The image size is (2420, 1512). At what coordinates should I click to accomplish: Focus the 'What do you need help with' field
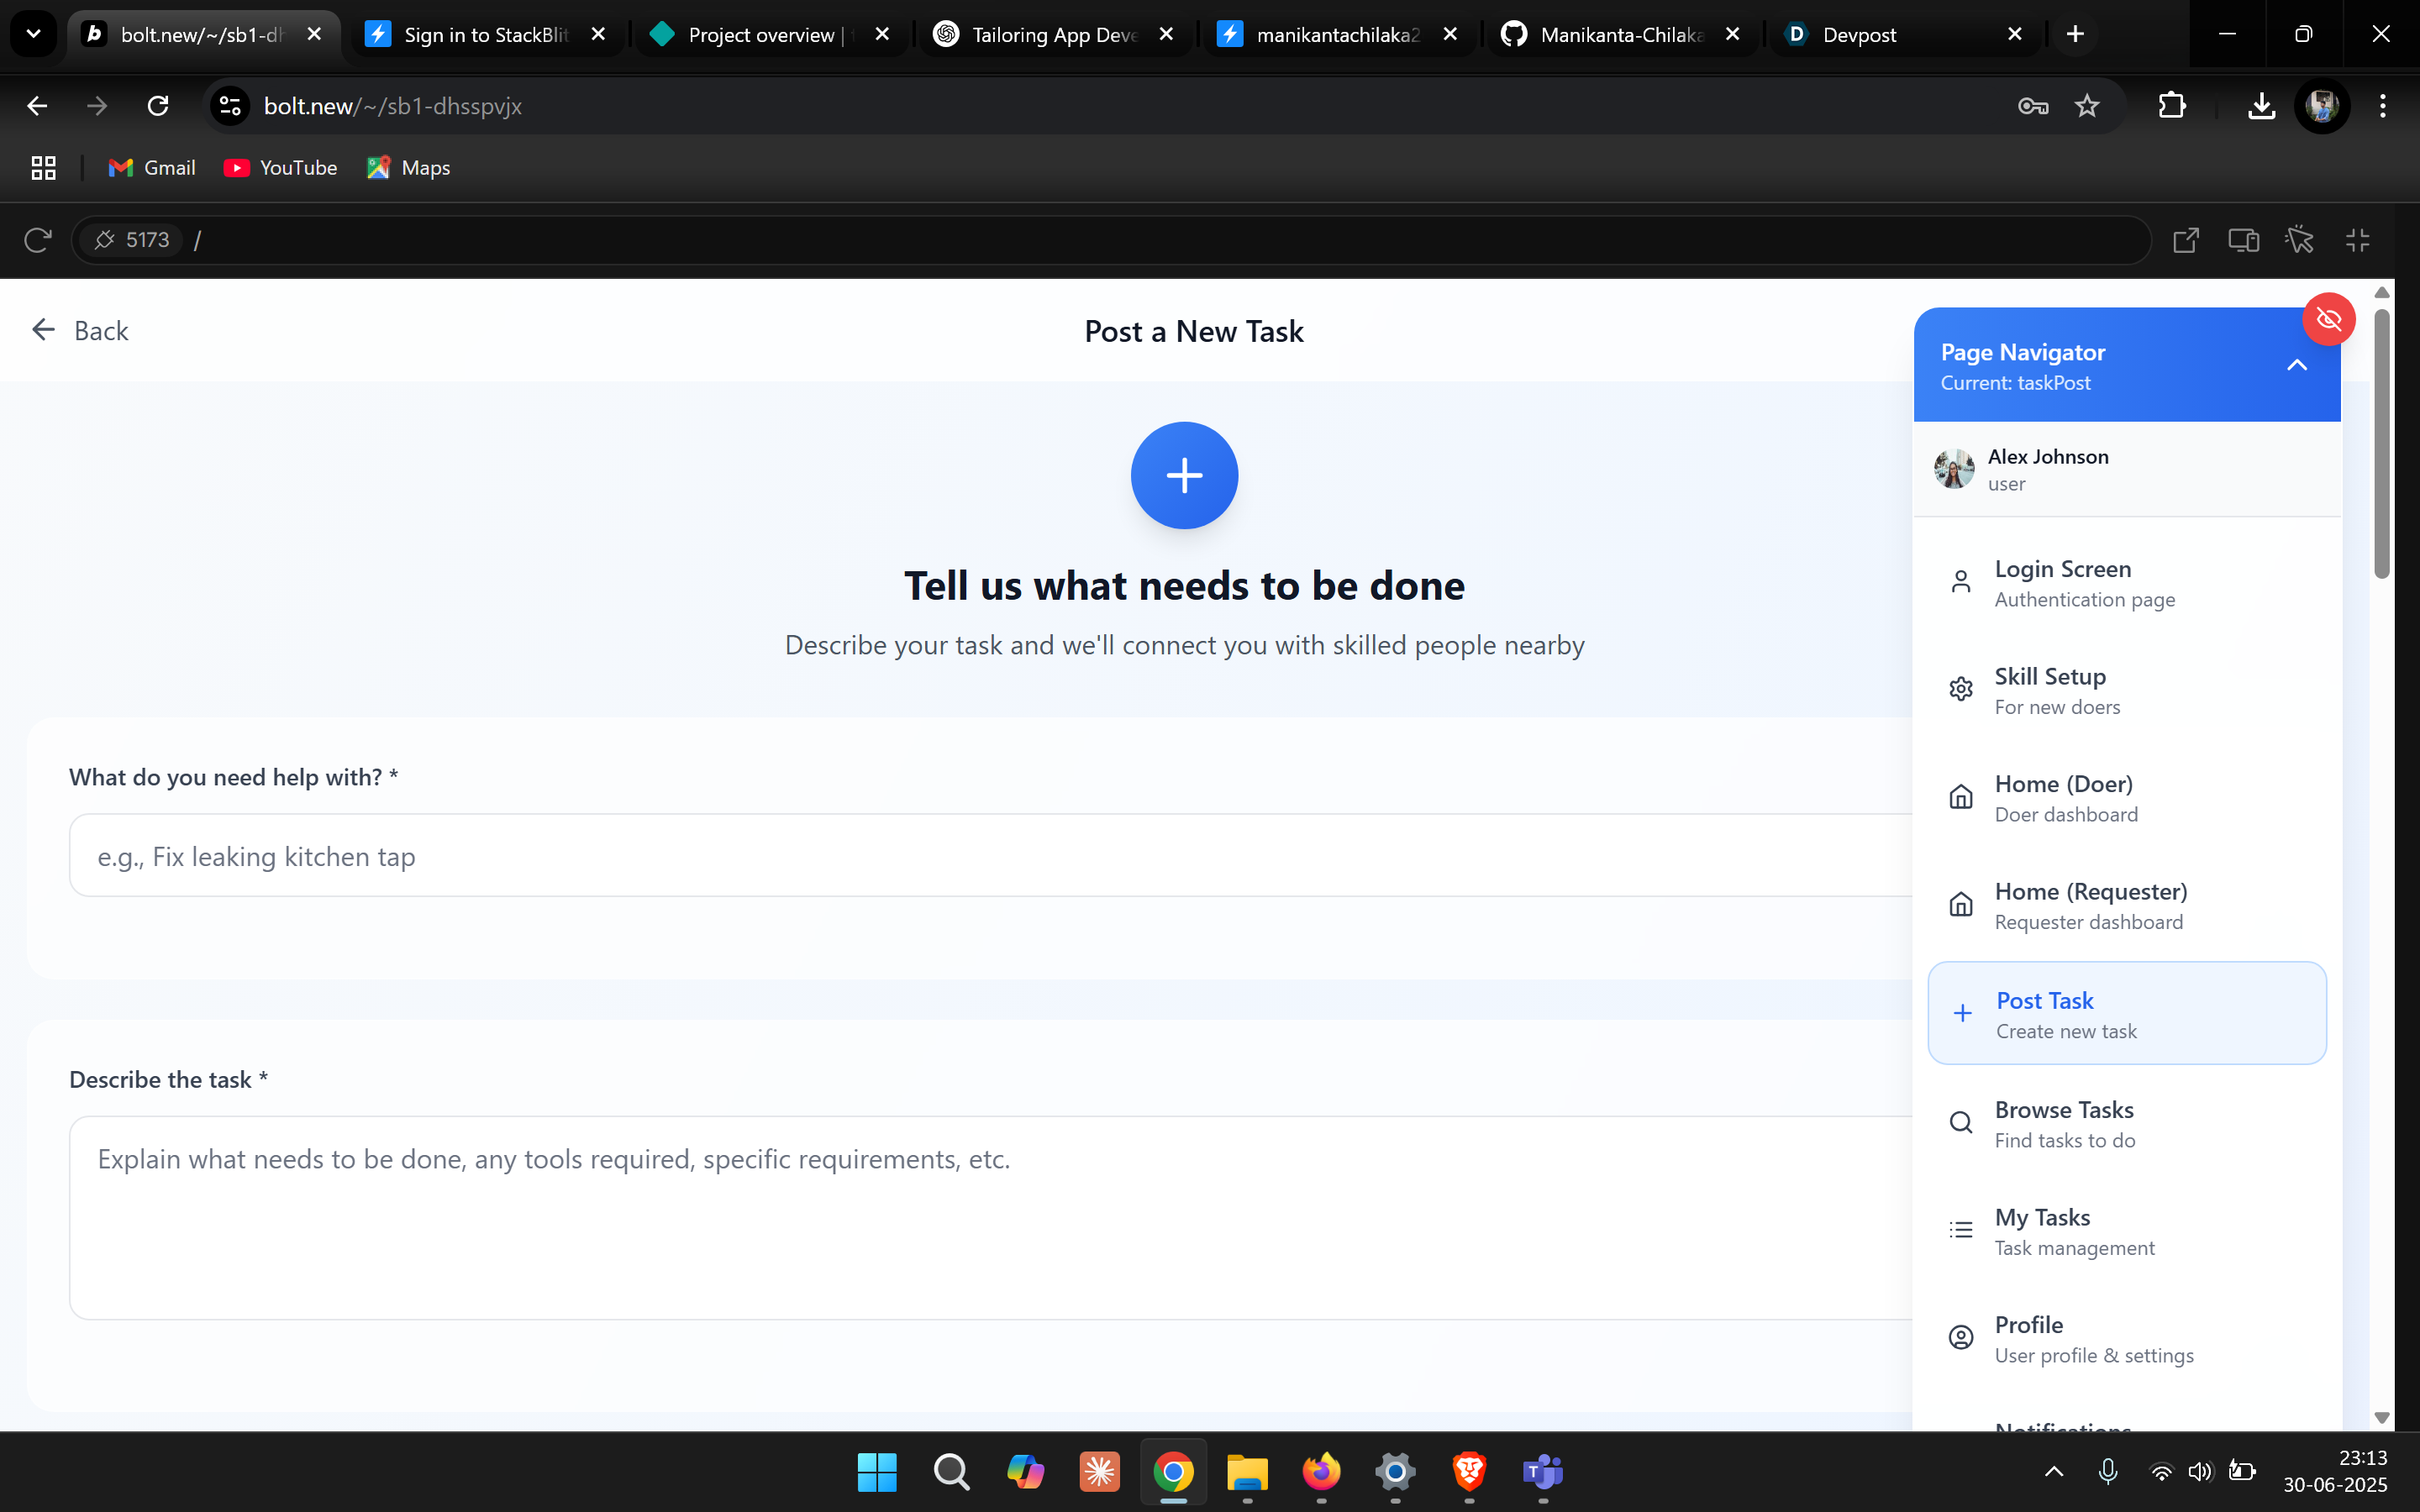pyautogui.click(x=990, y=856)
